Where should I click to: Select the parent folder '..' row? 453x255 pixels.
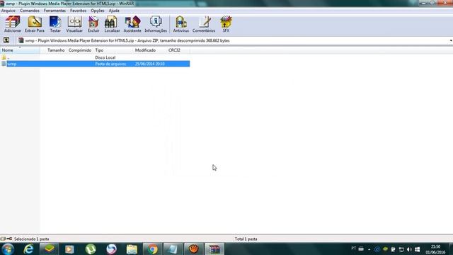pos(95,57)
